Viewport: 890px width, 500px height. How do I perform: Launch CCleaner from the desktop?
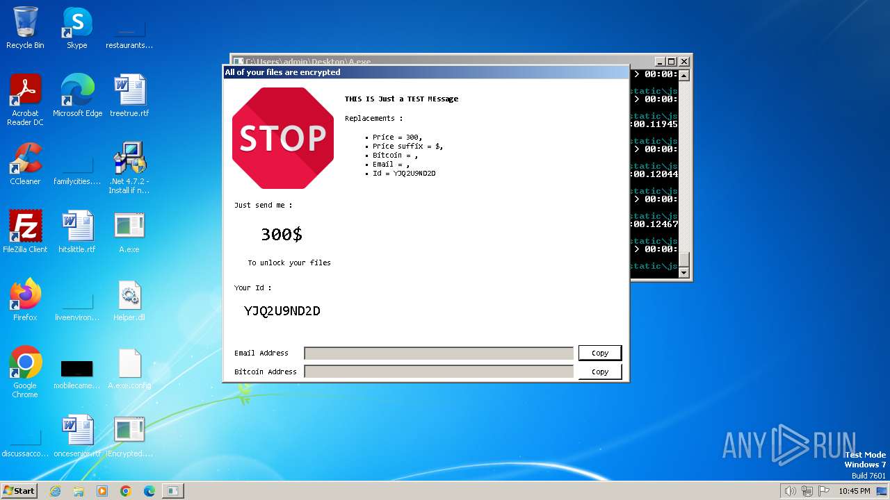[x=25, y=164]
